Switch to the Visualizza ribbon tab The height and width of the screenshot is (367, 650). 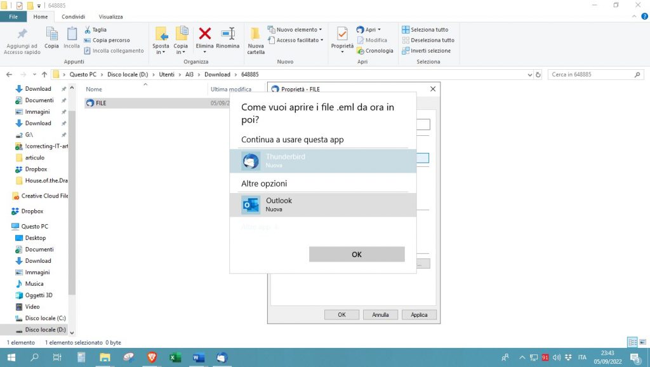coord(110,17)
